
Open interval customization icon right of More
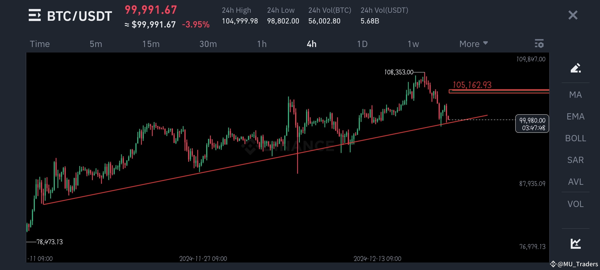click(539, 44)
